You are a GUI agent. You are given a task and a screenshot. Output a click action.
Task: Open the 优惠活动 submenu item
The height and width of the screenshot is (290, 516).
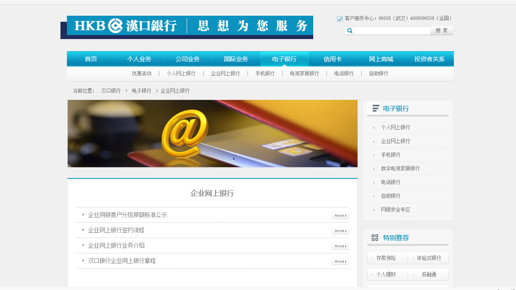142,73
